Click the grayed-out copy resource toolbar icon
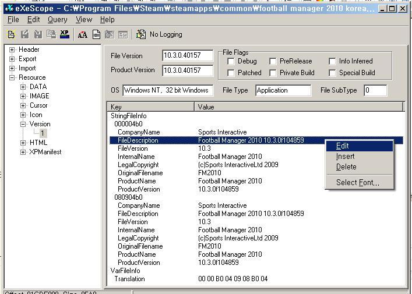 coord(51,34)
